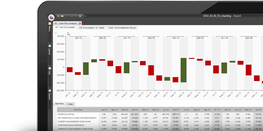Close the 05 - Cash Flow Analysis tab

[x=80, y=23]
